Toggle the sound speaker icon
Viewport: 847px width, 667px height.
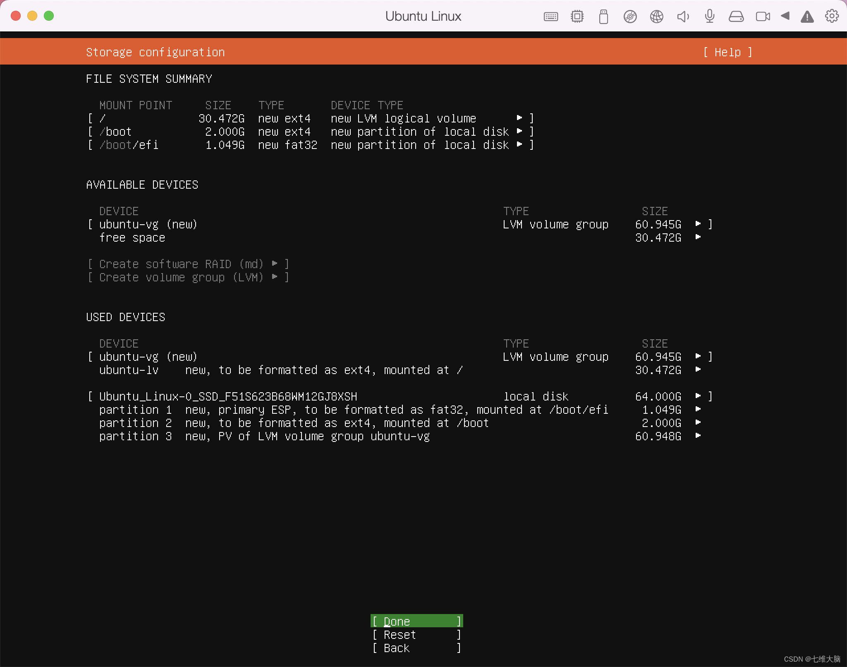(x=683, y=17)
